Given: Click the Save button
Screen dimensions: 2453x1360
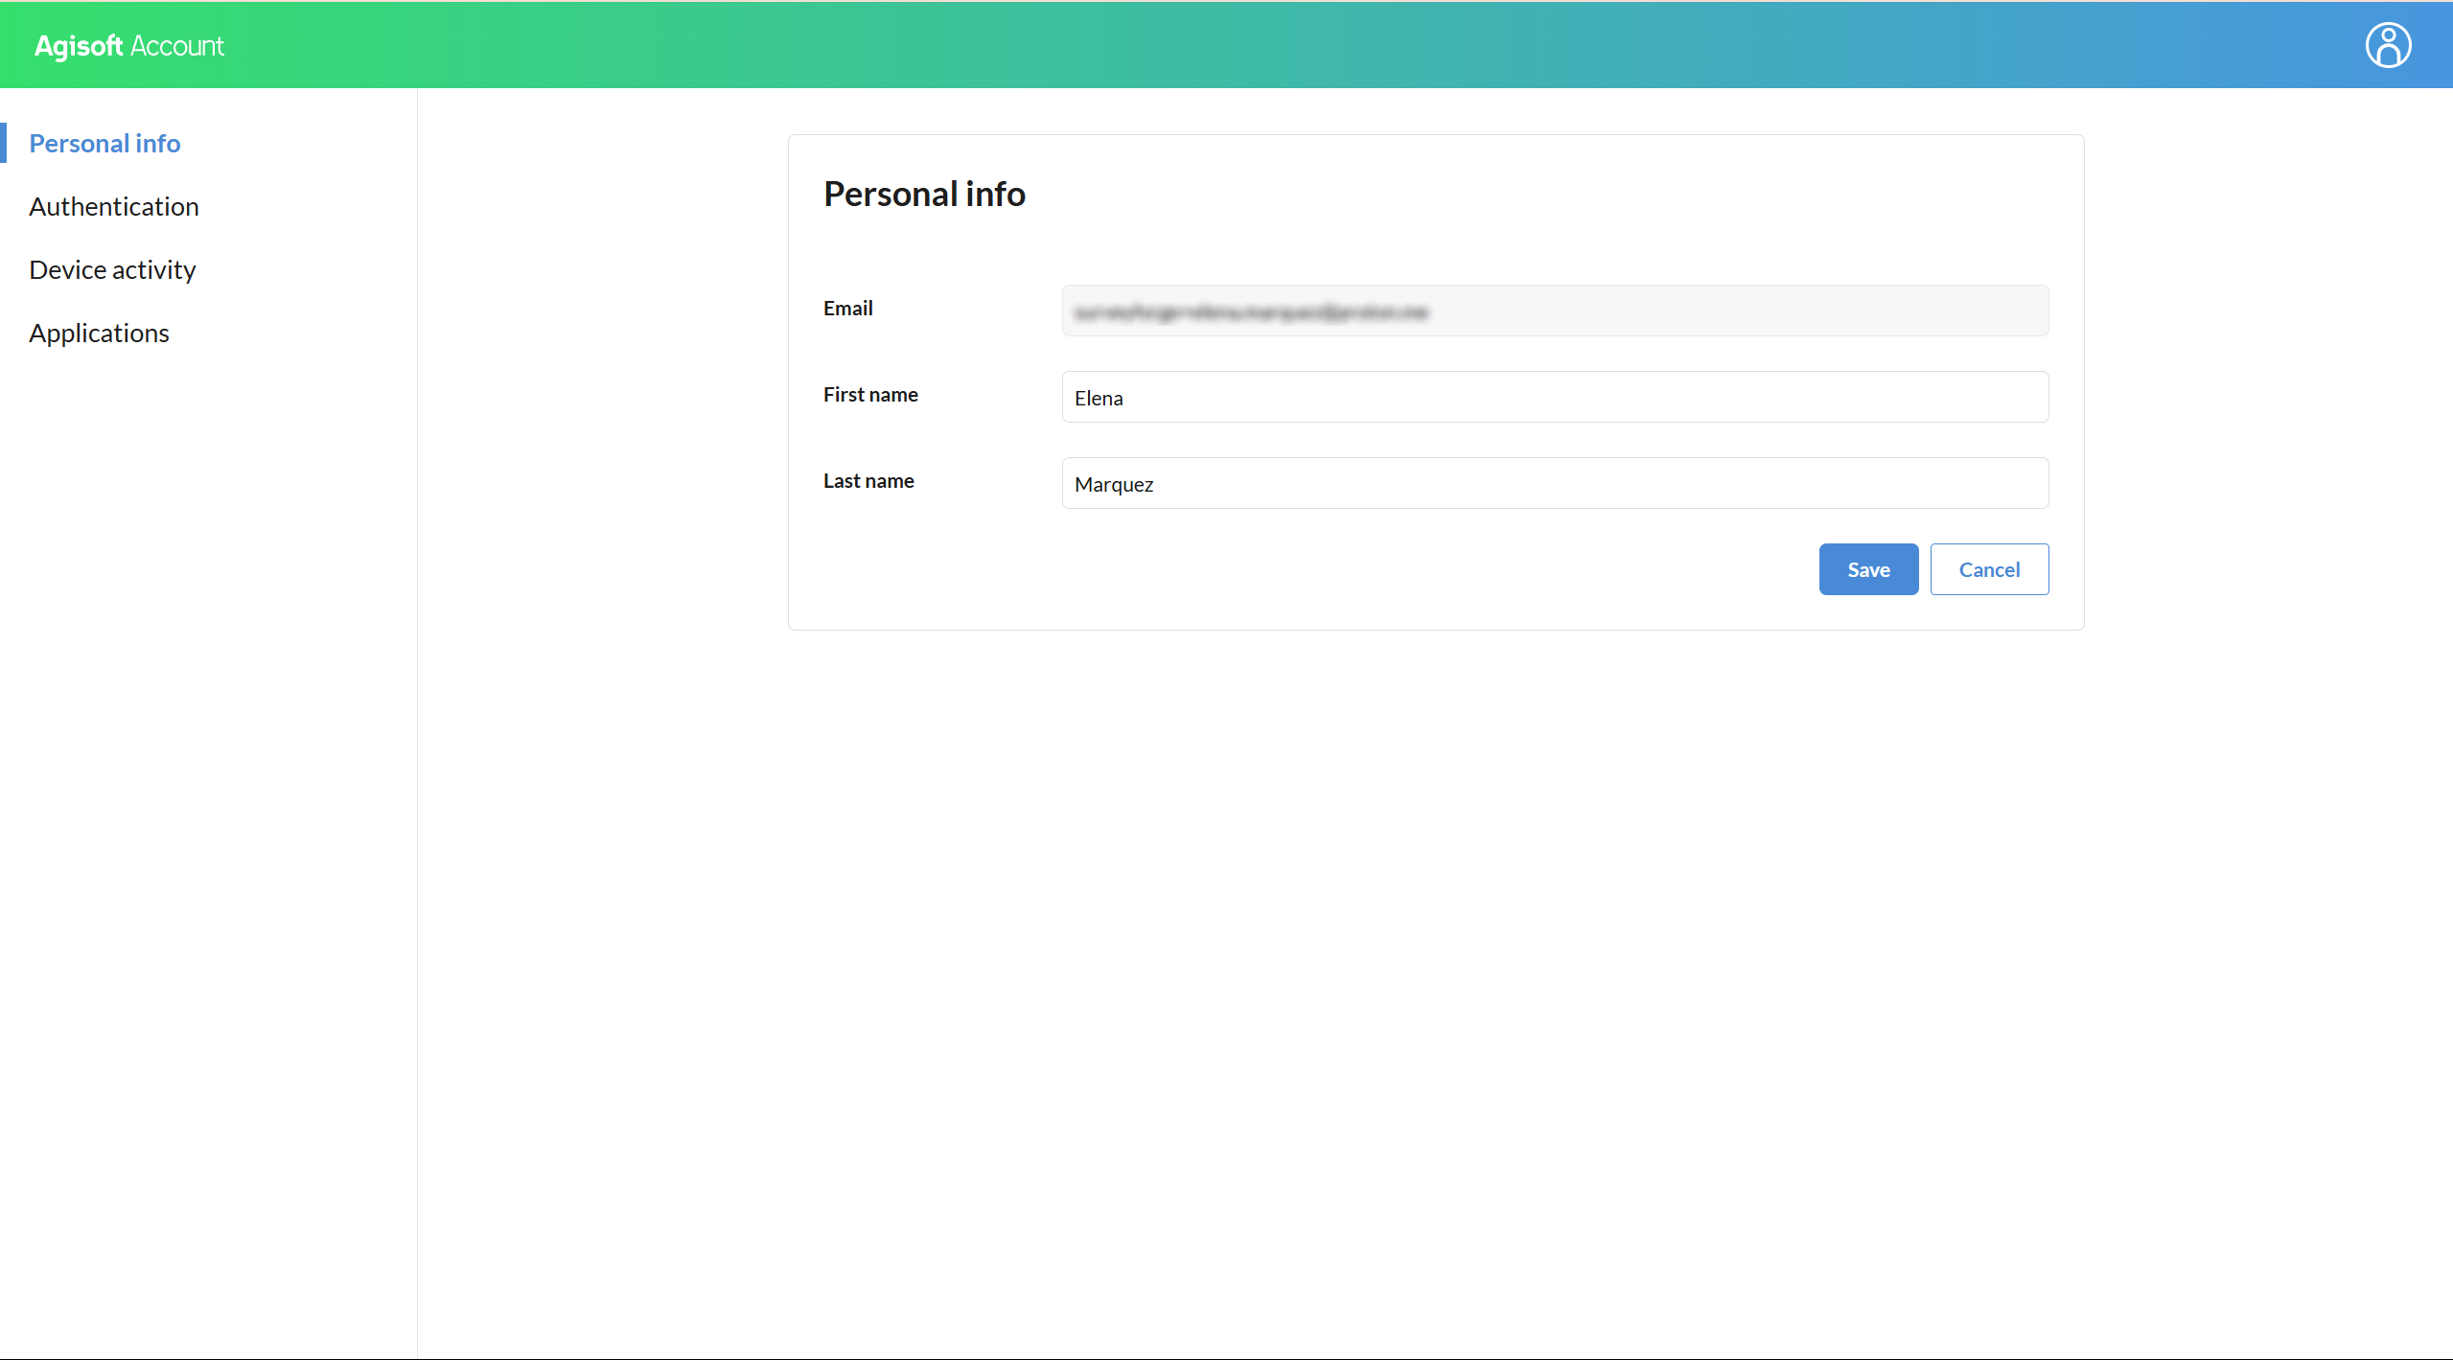Looking at the screenshot, I should (1867, 569).
